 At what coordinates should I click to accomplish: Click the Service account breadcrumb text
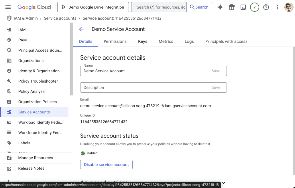coord(122,18)
